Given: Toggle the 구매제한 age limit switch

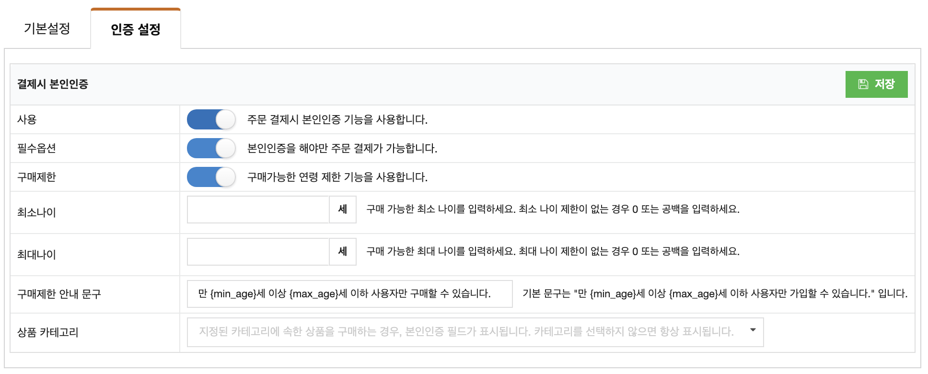Looking at the screenshot, I should [211, 177].
